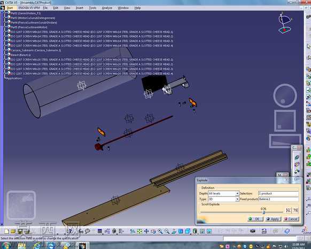
Task: Click the eraser icon on bottom toolbar
Action: [287, 231]
